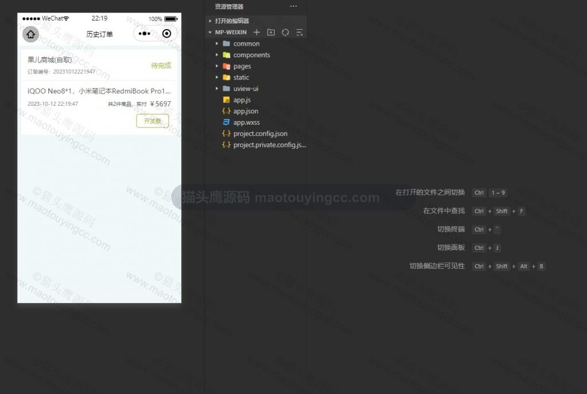Image resolution: width=587 pixels, height=394 pixels.
Task: Open the app.json file
Action: (245, 111)
